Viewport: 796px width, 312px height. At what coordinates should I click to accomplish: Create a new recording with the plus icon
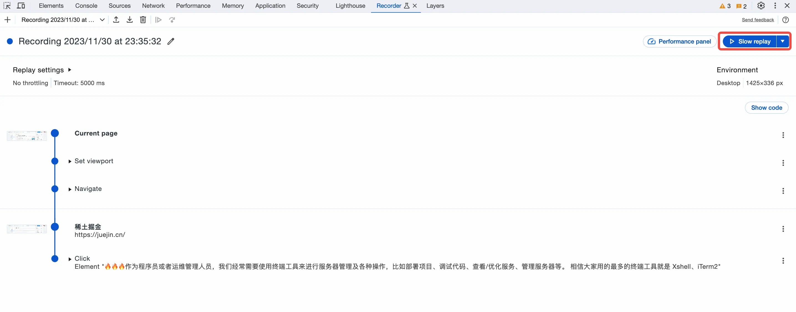pos(7,20)
